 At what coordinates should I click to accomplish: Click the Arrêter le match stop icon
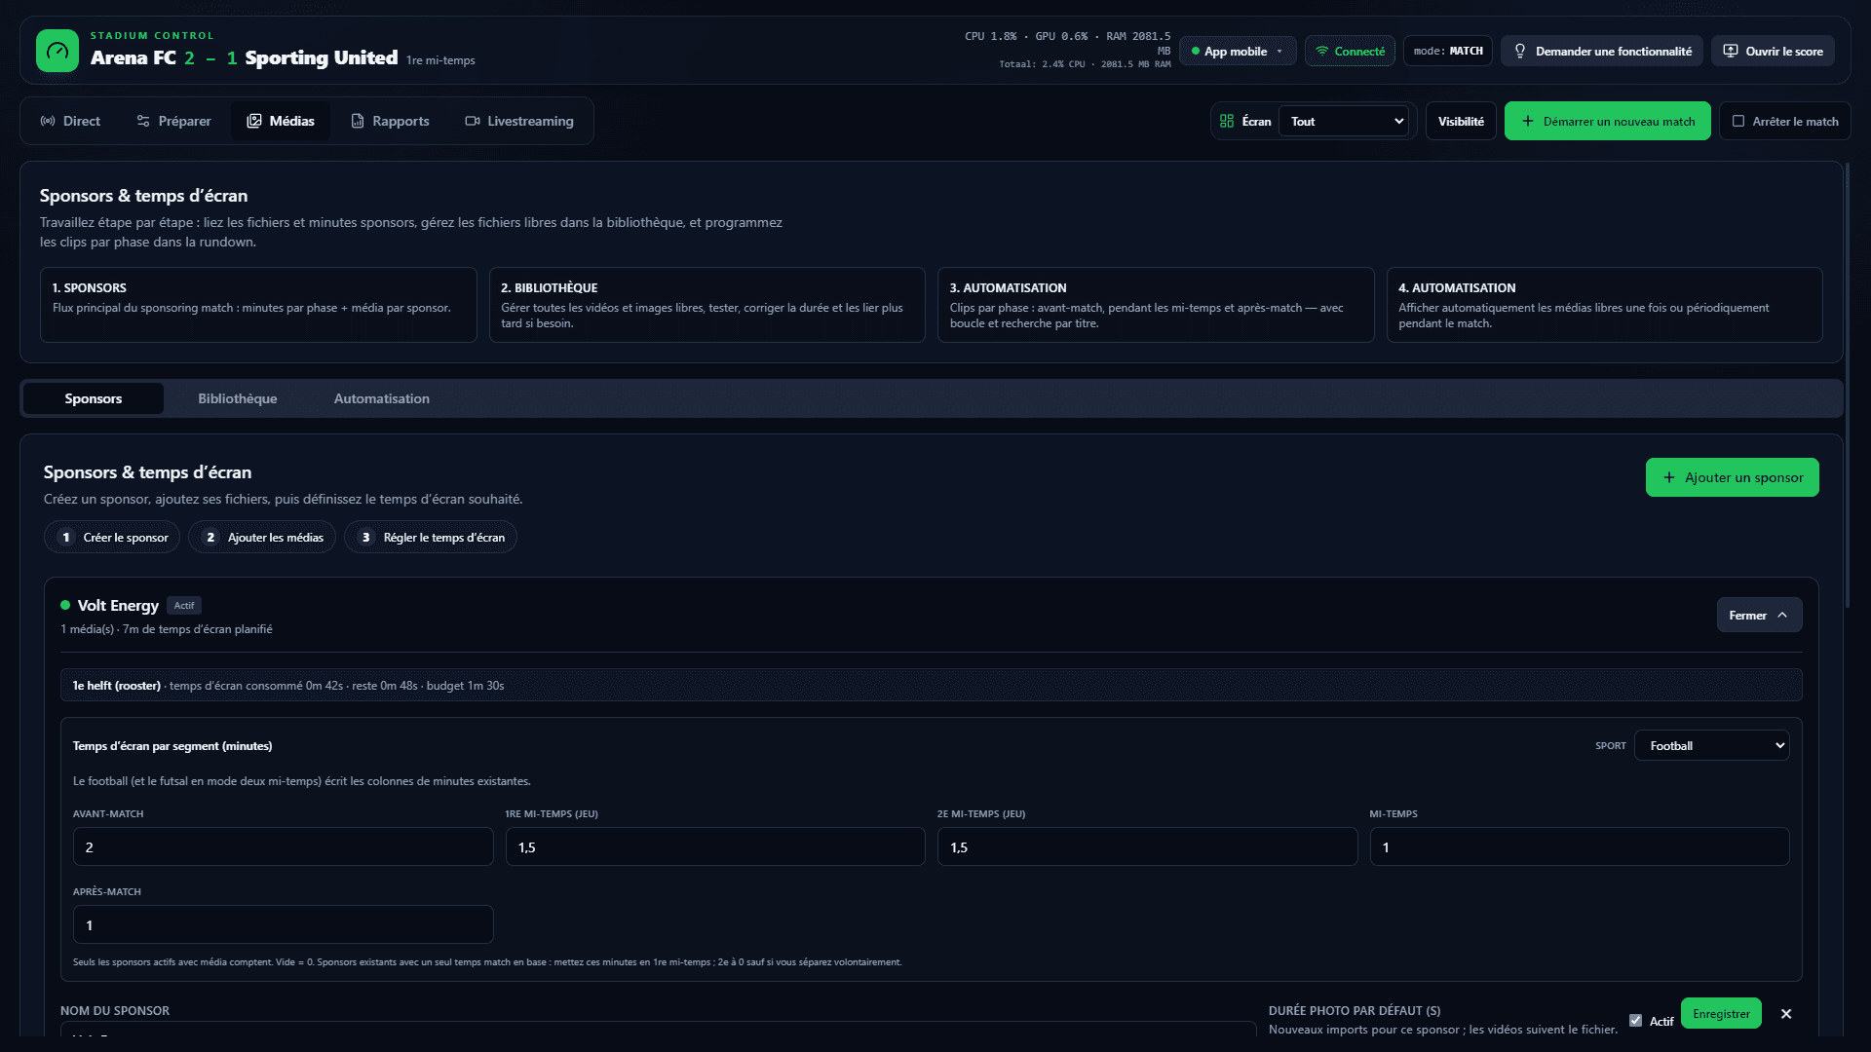point(1738,121)
